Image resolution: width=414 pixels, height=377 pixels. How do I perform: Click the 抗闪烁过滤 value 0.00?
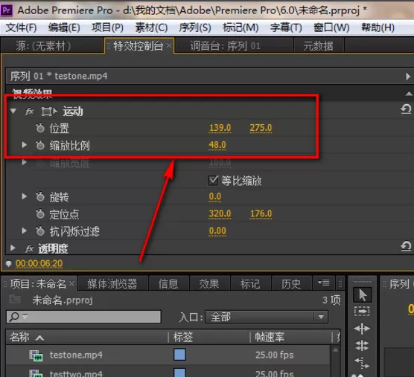coord(217,231)
